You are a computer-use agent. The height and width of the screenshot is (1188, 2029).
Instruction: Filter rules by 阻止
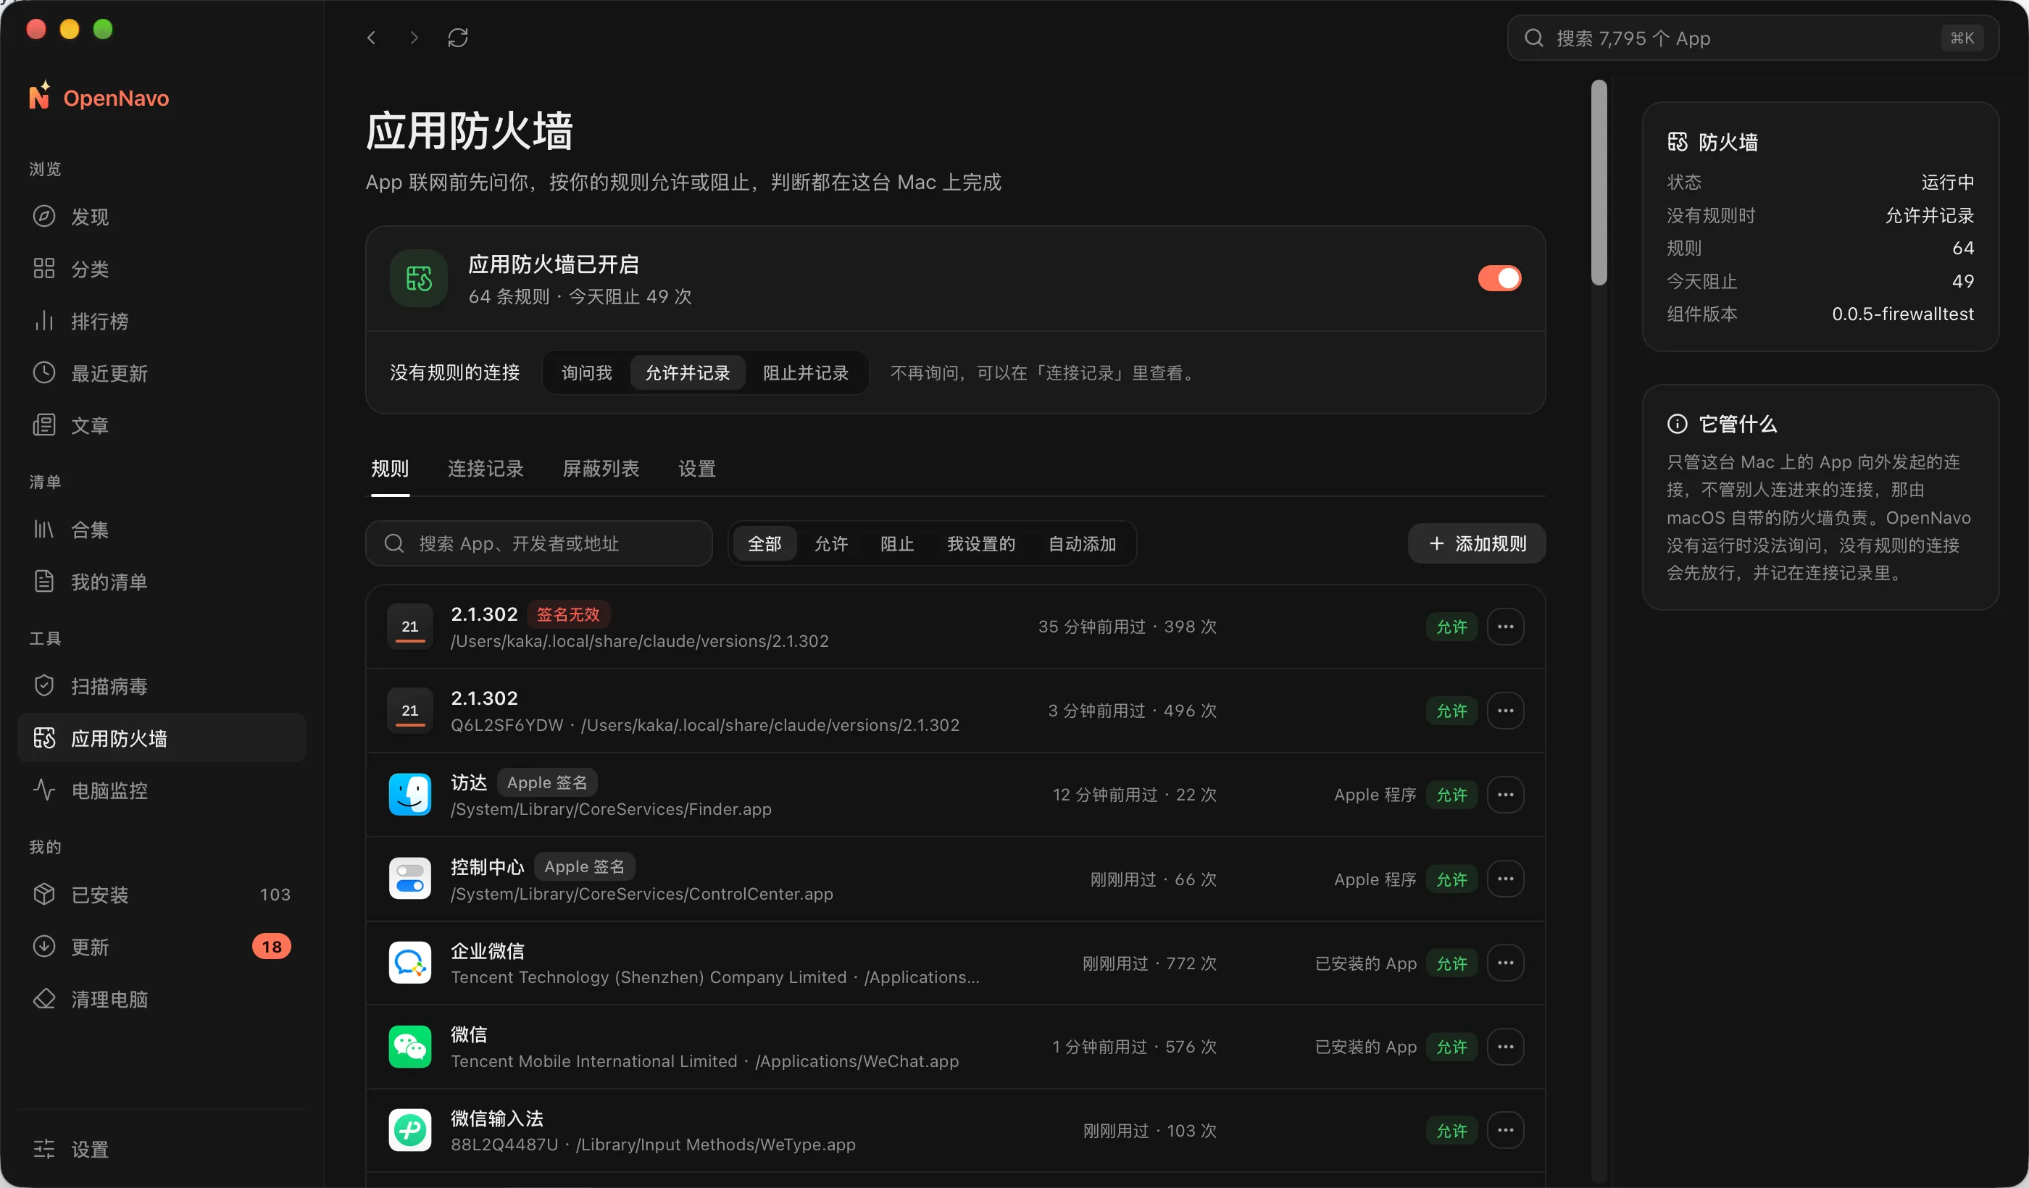[x=897, y=543]
